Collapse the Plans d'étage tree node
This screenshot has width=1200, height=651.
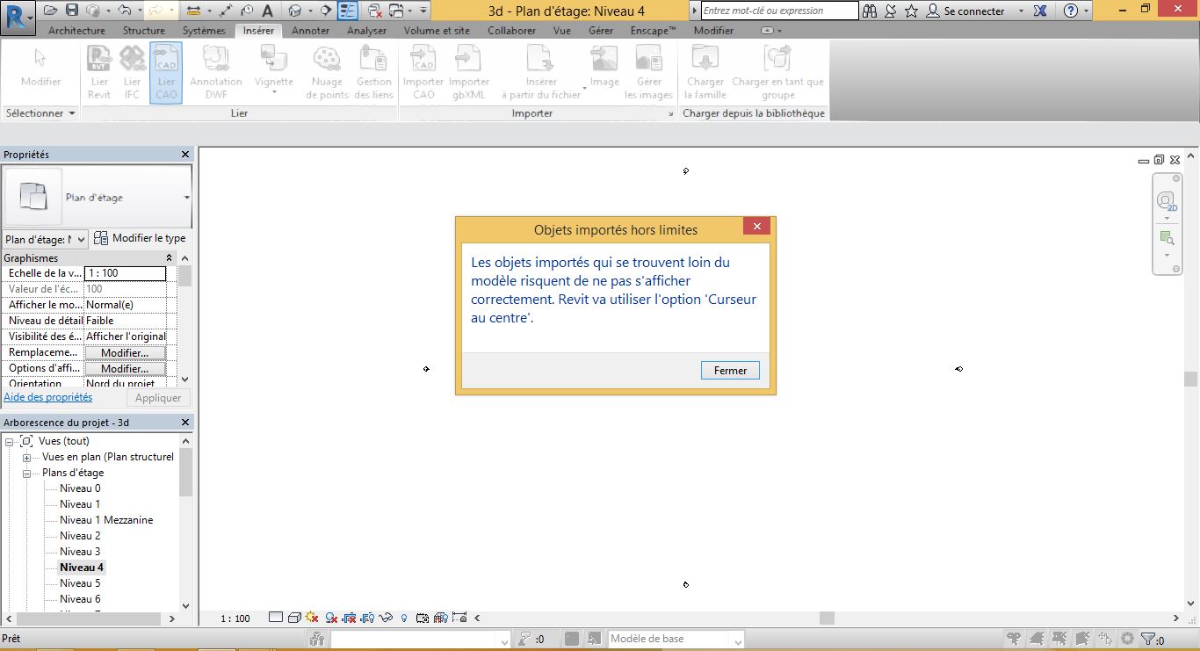27,473
